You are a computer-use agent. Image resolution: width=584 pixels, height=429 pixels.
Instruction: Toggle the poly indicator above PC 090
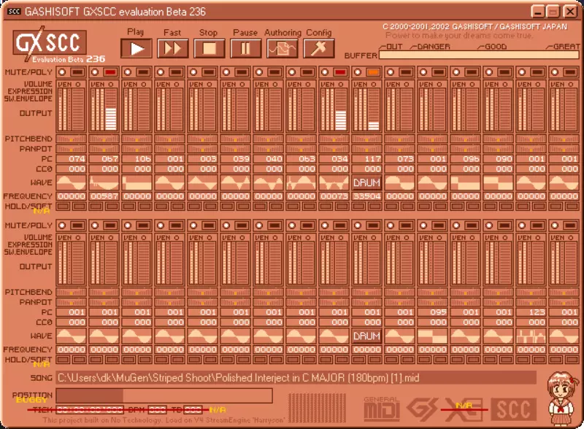(x=504, y=72)
